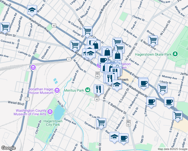The image size is (188, 151).
Task: Open Washington County Museum of Fine Arts pin
Action: pos(50,112)
